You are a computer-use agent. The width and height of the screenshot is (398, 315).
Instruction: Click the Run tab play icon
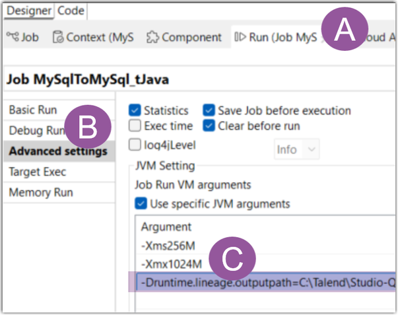pos(240,37)
